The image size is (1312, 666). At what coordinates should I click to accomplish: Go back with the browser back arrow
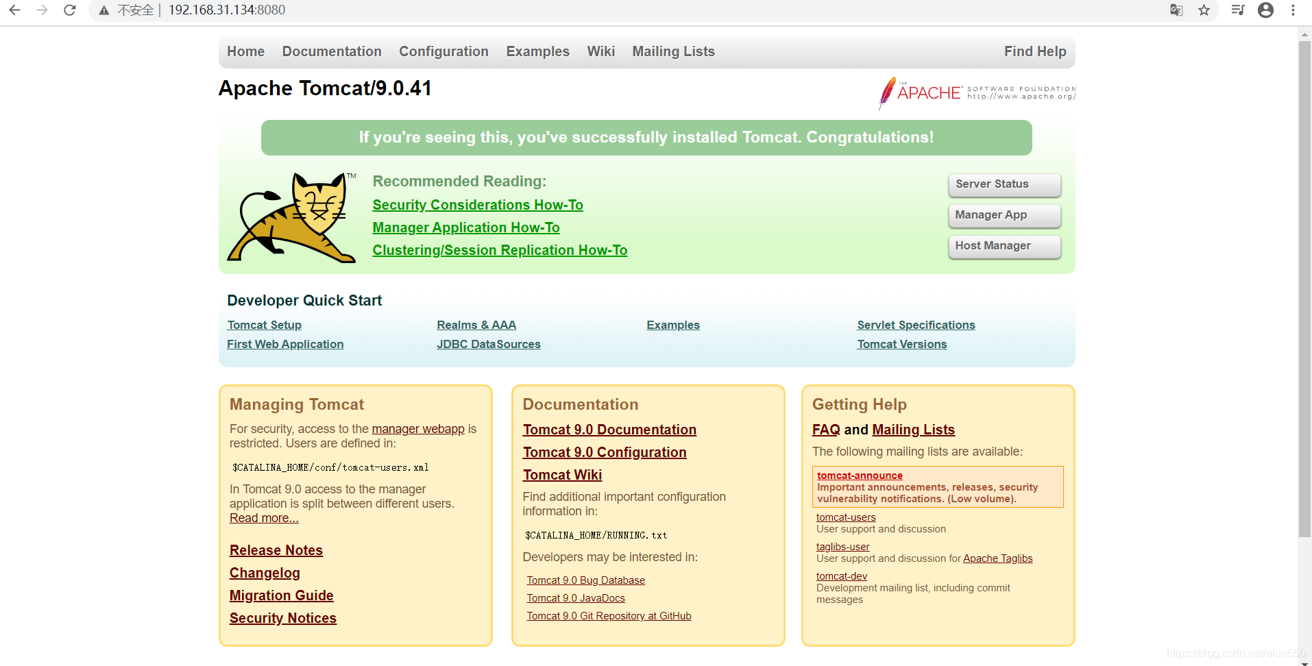point(14,10)
